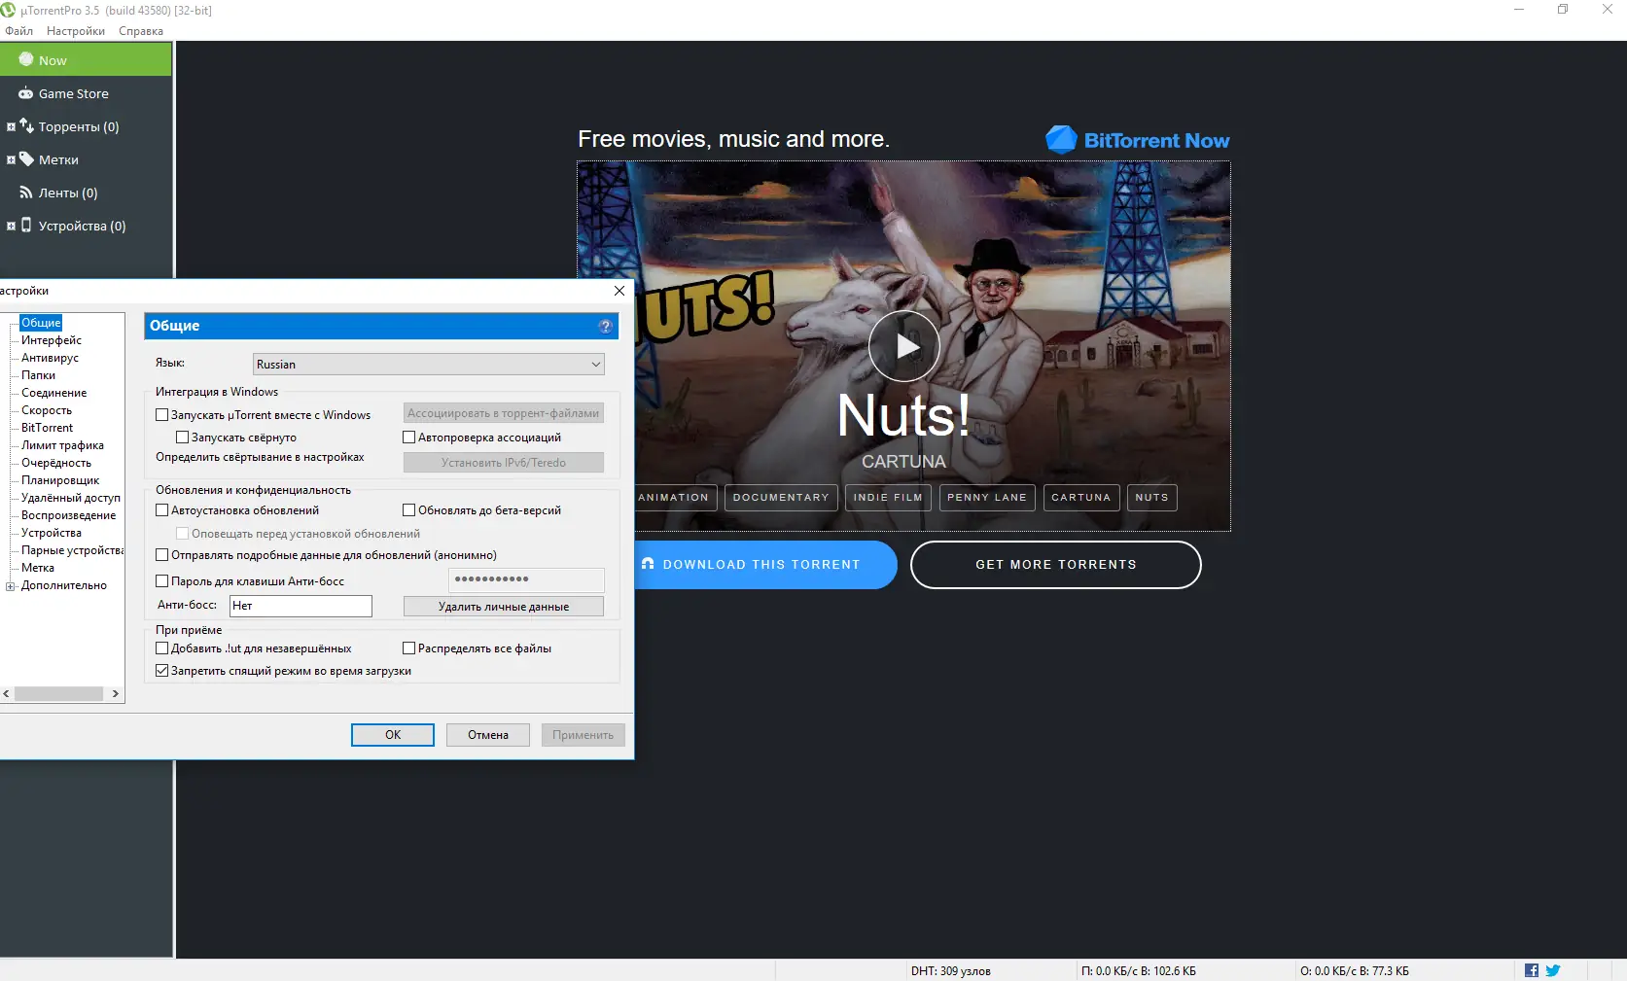Play the Nuts! video preview

(904, 346)
